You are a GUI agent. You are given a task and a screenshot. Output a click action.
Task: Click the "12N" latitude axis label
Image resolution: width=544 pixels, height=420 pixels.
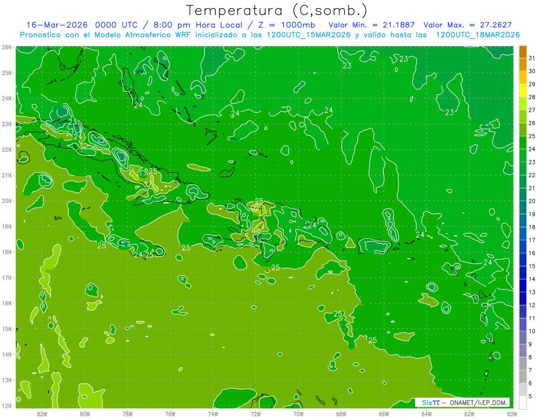pos(6,406)
